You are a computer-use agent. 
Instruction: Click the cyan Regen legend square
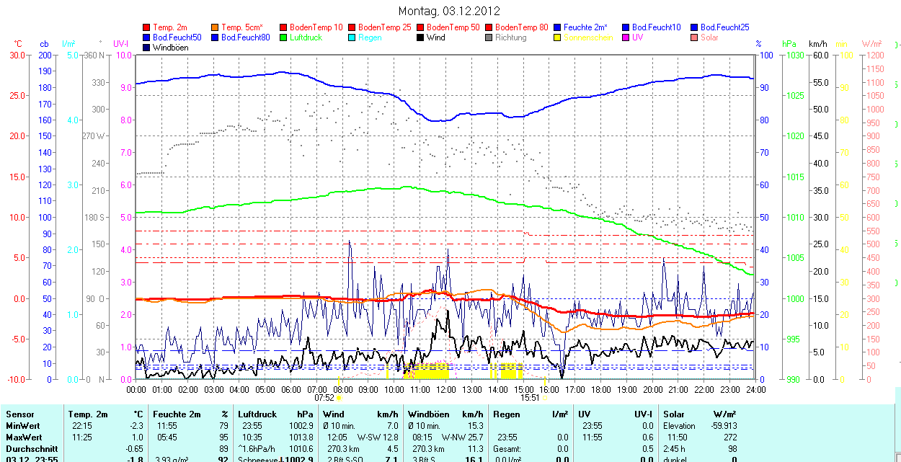coord(352,37)
